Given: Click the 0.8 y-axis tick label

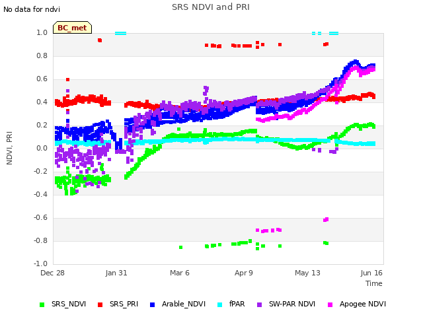Looking at the screenshot, I should [42, 55].
